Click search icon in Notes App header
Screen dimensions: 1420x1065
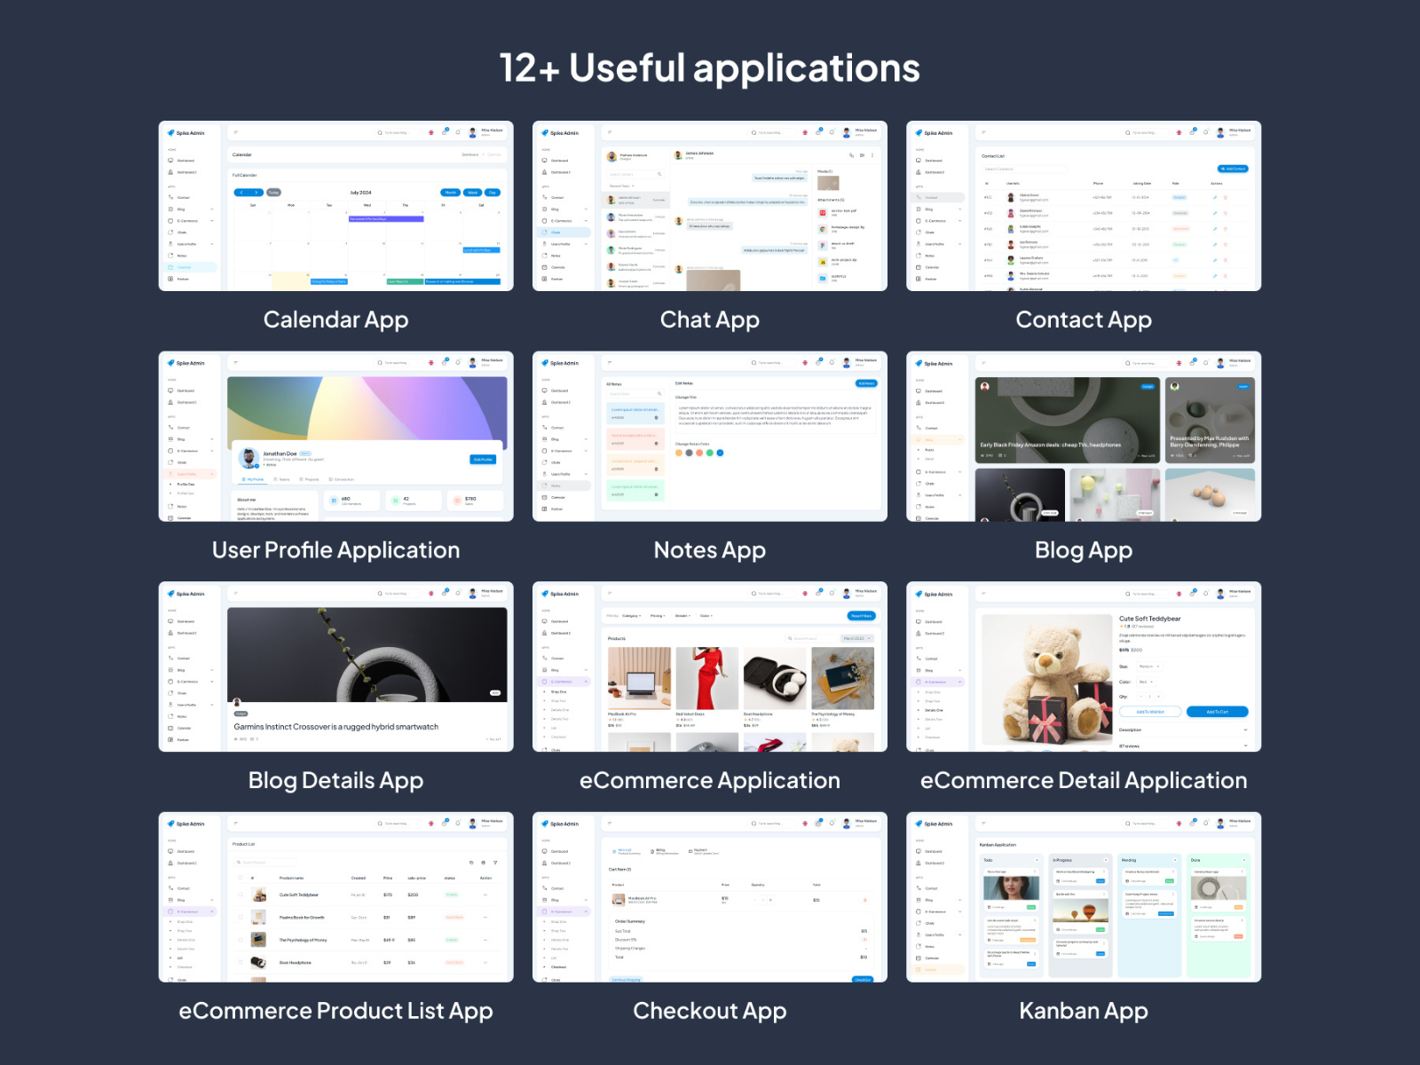tap(754, 362)
